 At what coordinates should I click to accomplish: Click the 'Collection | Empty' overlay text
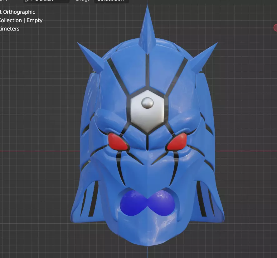(21, 21)
